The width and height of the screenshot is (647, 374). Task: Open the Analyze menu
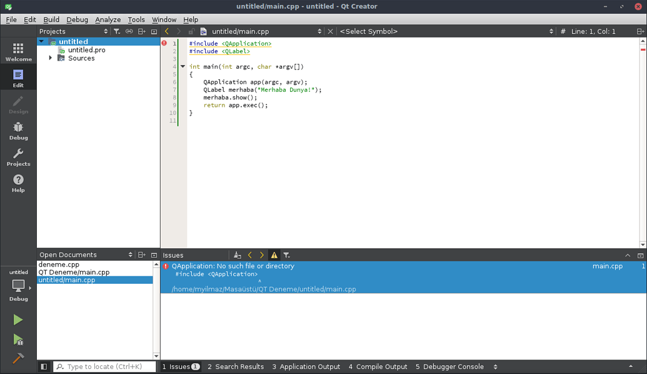pyautogui.click(x=108, y=19)
